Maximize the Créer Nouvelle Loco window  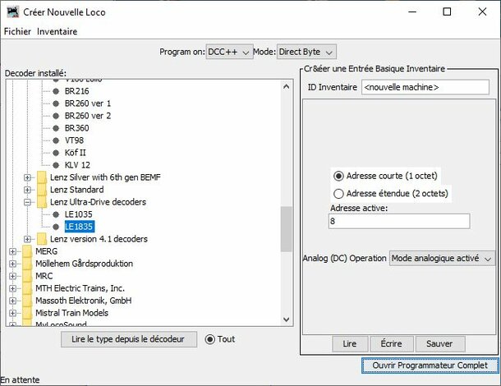[447, 11]
